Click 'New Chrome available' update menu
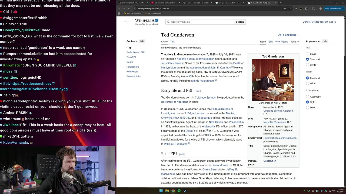The height and width of the screenshot is (194, 346). pos(334,8)
